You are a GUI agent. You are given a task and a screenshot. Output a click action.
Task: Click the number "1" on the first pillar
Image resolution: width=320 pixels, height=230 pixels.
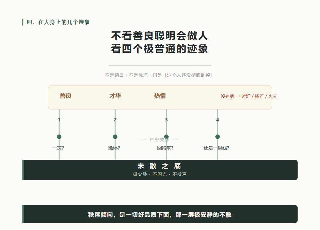59,120
